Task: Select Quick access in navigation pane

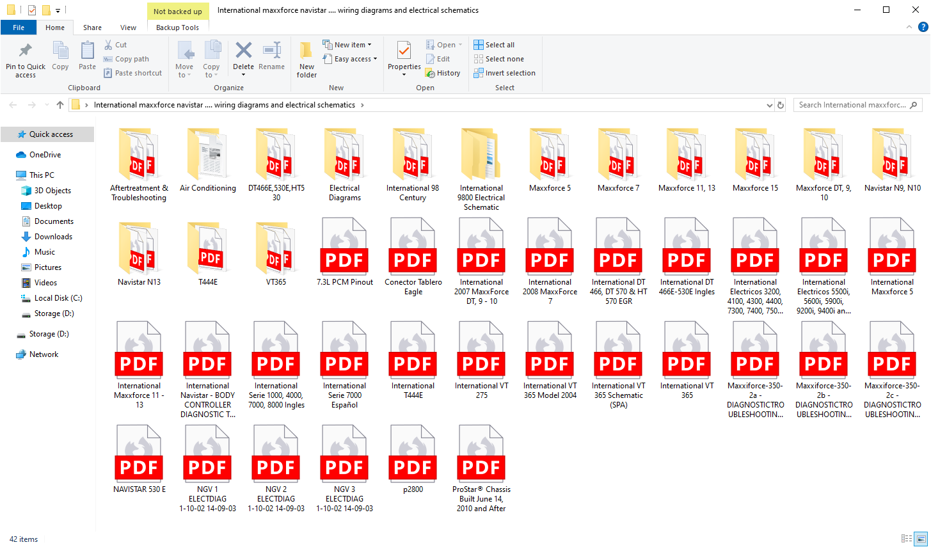Action: 47,134
